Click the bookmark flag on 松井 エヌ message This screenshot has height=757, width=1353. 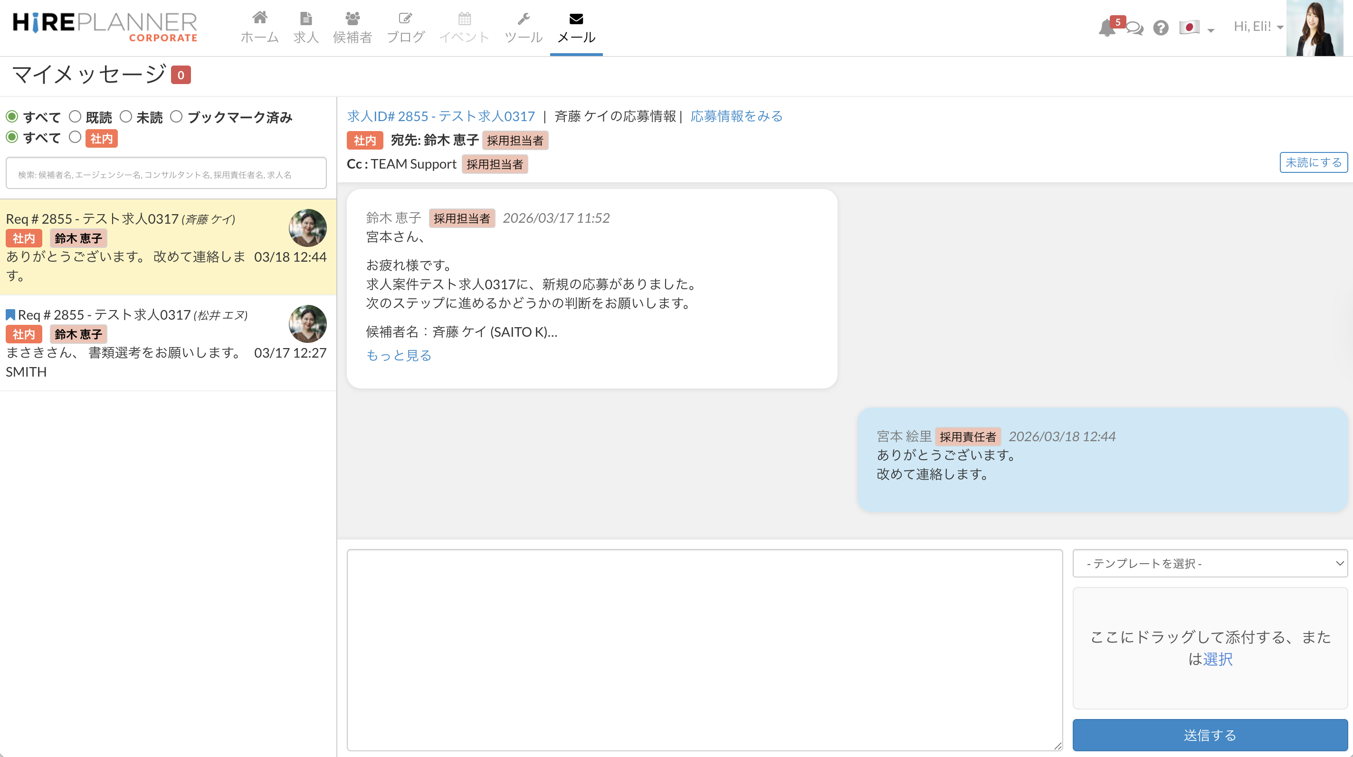pos(10,315)
